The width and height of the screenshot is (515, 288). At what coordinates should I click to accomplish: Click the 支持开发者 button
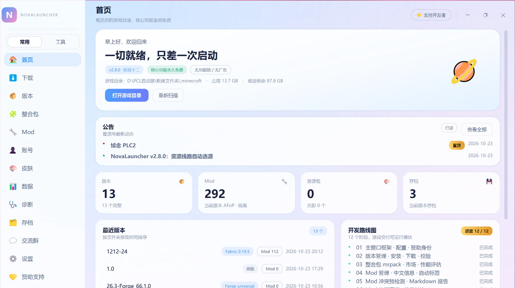tap(431, 15)
